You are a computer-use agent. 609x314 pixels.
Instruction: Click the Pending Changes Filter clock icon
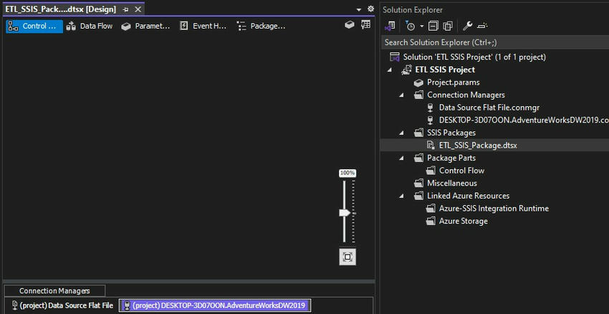pos(410,26)
